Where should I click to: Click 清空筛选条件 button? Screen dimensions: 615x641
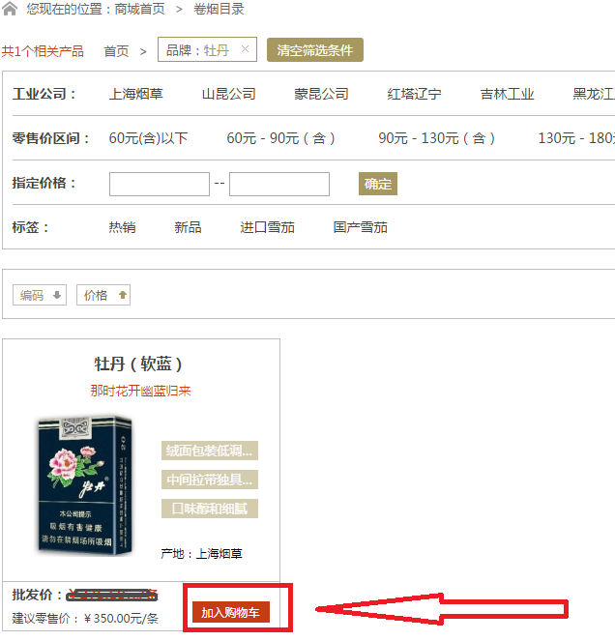[315, 50]
